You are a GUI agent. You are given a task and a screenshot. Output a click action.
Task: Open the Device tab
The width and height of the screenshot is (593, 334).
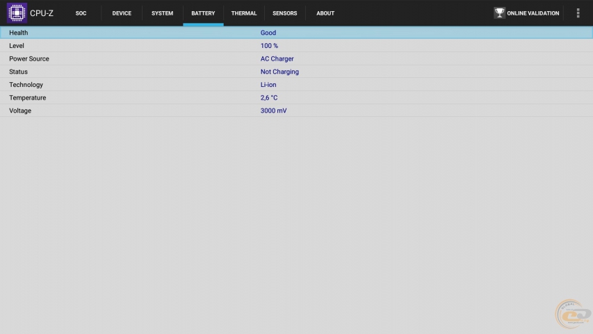122,13
